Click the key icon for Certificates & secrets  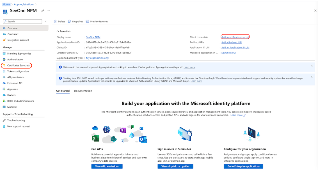[x=4, y=65]
